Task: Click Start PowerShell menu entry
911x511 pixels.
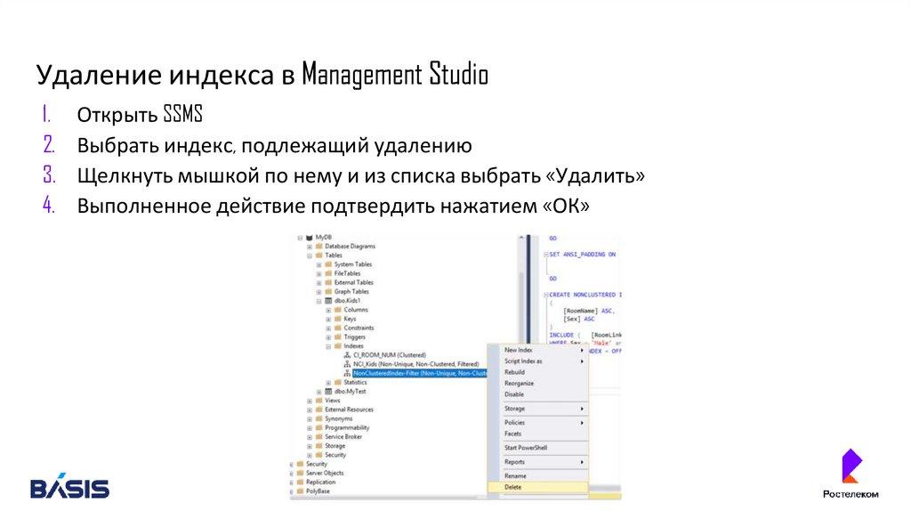Action: pyautogui.click(x=526, y=447)
